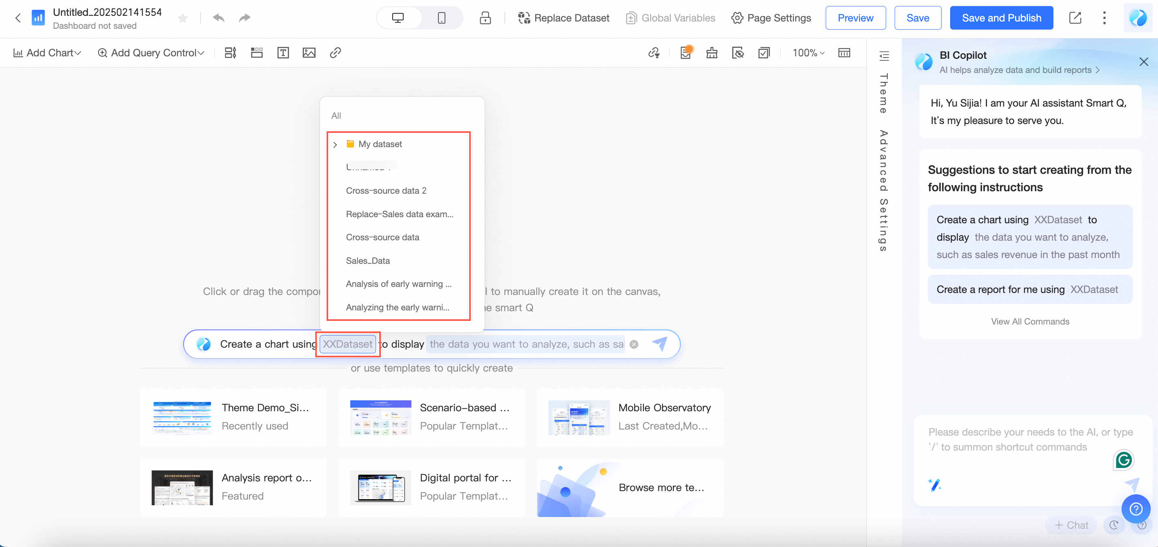1158x547 pixels.
Task: Switch to mobile layout view
Action: (x=442, y=18)
